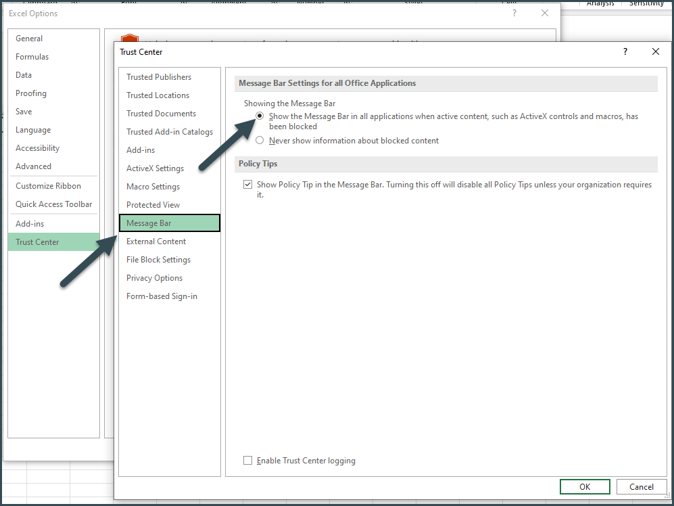Open Macro Settings page
The height and width of the screenshot is (506, 674).
(x=152, y=186)
